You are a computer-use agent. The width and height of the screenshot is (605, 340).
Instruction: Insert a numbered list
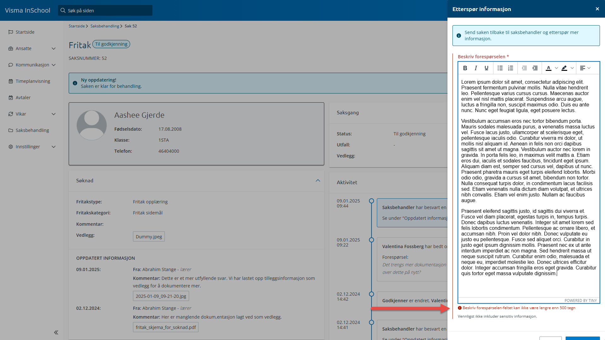pos(511,68)
